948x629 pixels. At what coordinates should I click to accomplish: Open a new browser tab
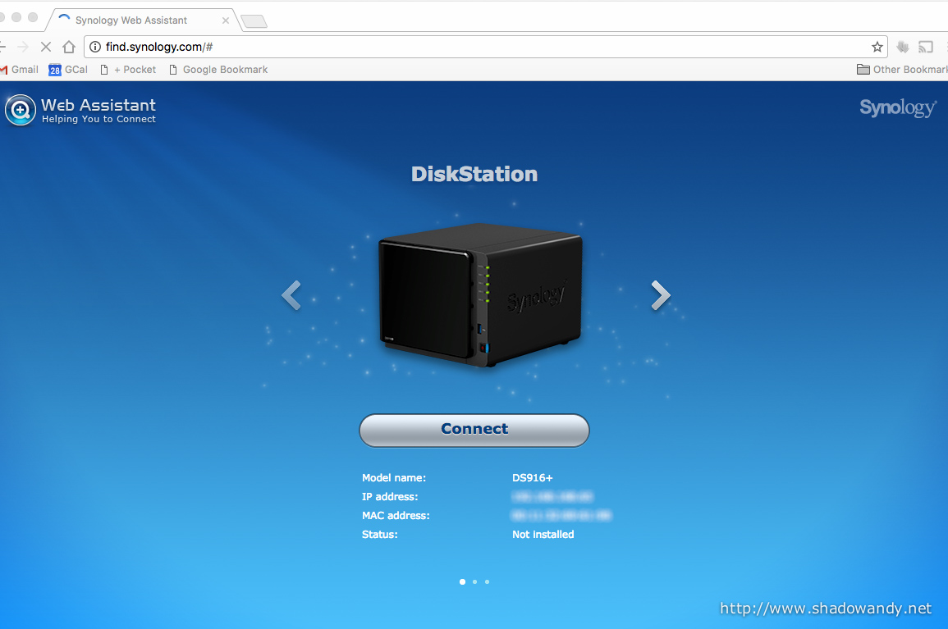click(254, 22)
